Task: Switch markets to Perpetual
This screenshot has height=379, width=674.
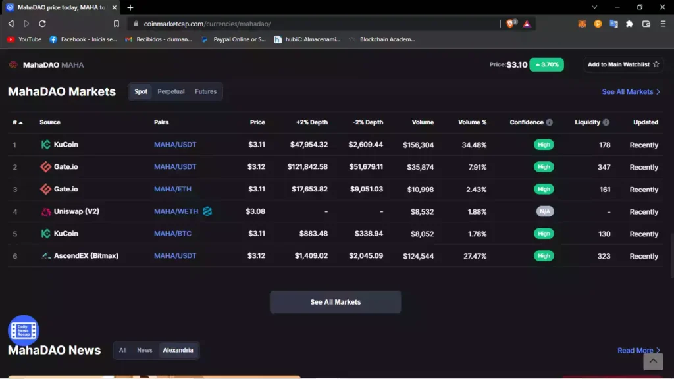Action: pyautogui.click(x=171, y=92)
